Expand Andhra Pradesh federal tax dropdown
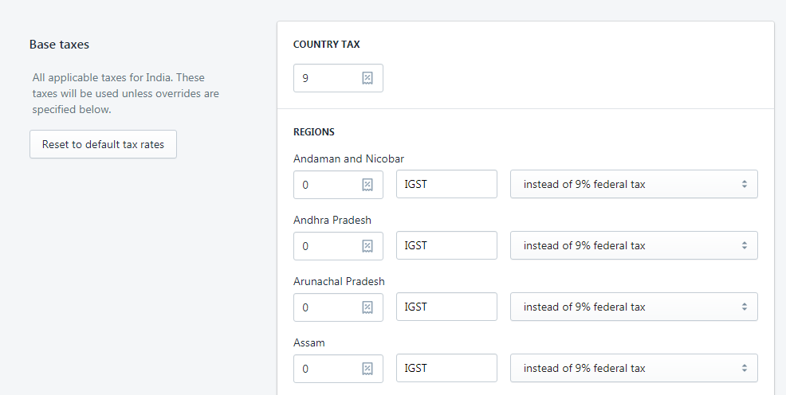This screenshot has height=395, width=786. [x=633, y=245]
